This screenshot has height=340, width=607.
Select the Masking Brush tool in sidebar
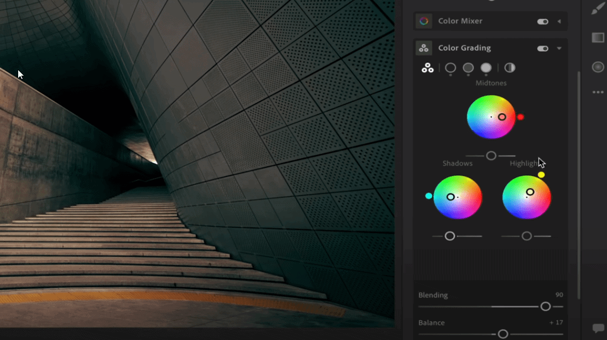click(598, 8)
